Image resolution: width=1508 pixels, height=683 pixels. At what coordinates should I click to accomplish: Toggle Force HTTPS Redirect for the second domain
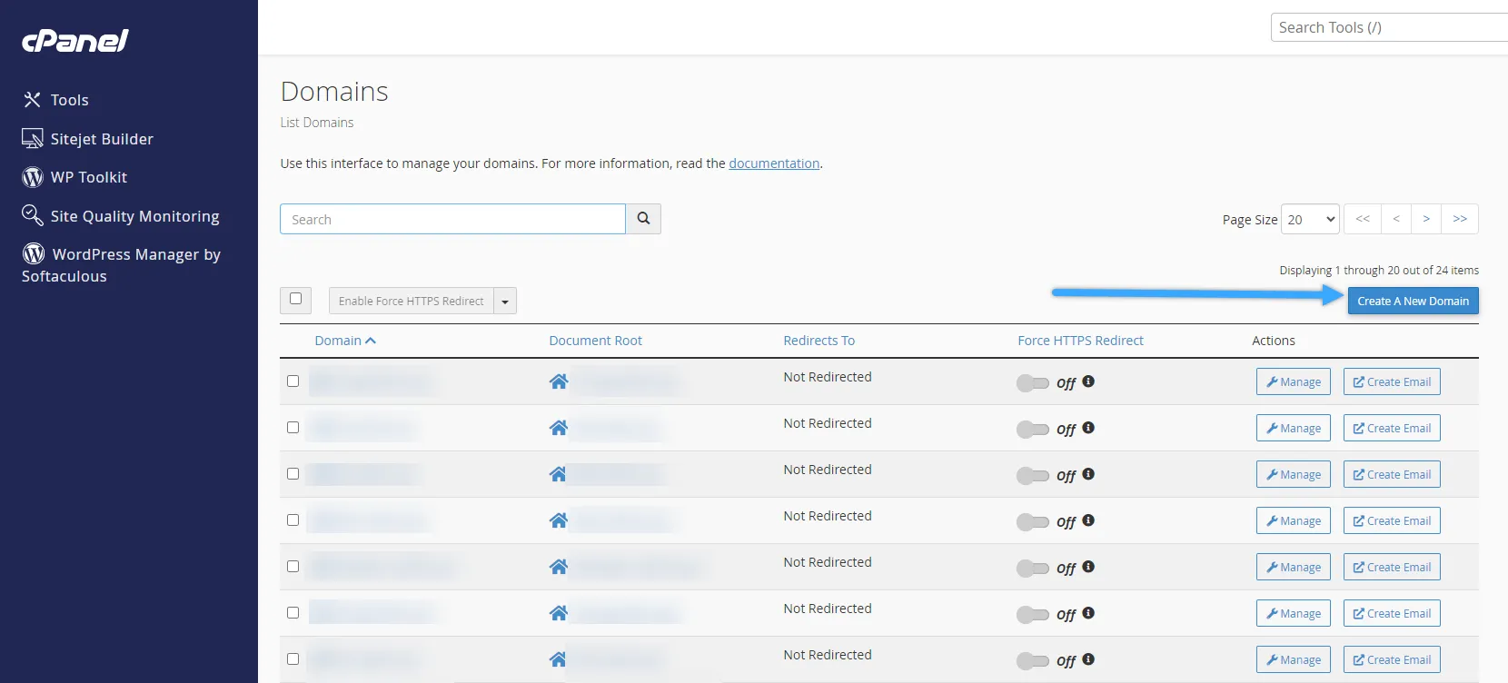click(x=1033, y=430)
